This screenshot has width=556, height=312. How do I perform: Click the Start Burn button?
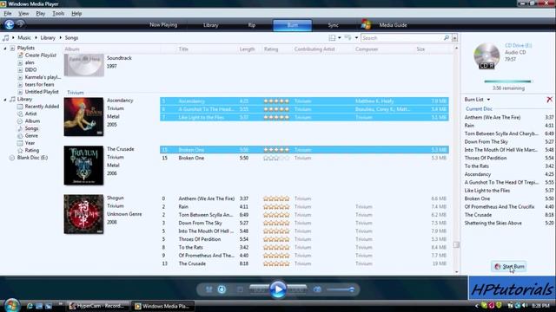509,266
